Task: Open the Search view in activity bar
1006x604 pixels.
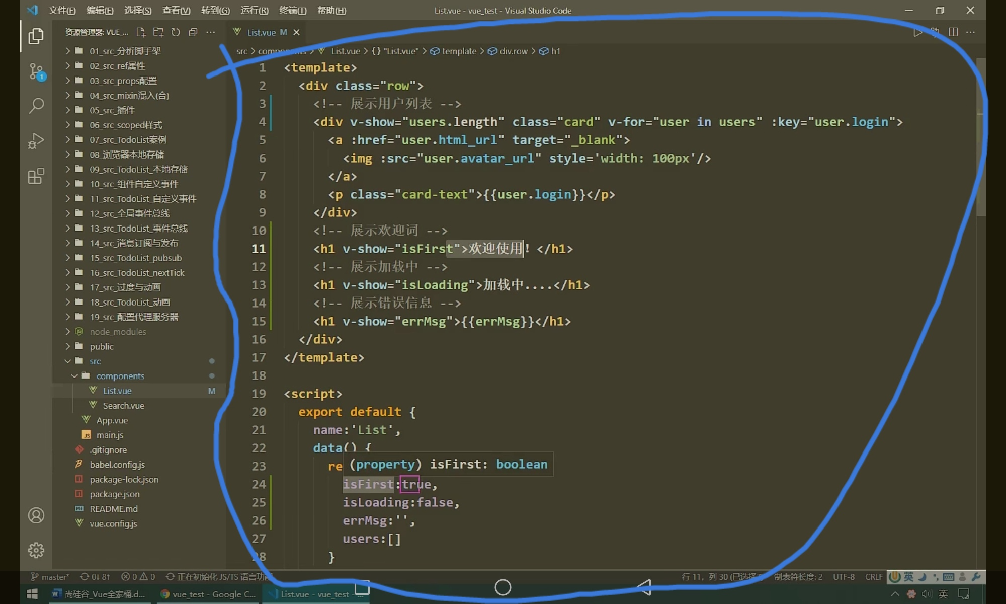Action: 36,106
